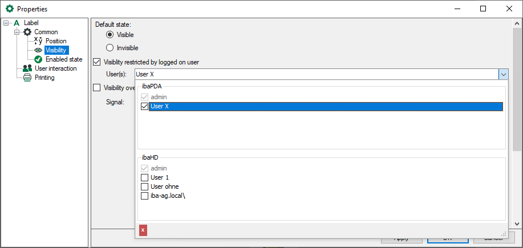Image resolution: width=523 pixels, height=248 pixels.
Task: Uncheck Visibility restricted by logged on user
Action: 96,62
